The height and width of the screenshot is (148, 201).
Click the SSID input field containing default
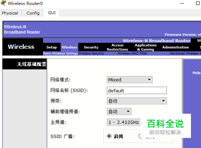(137, 90)
